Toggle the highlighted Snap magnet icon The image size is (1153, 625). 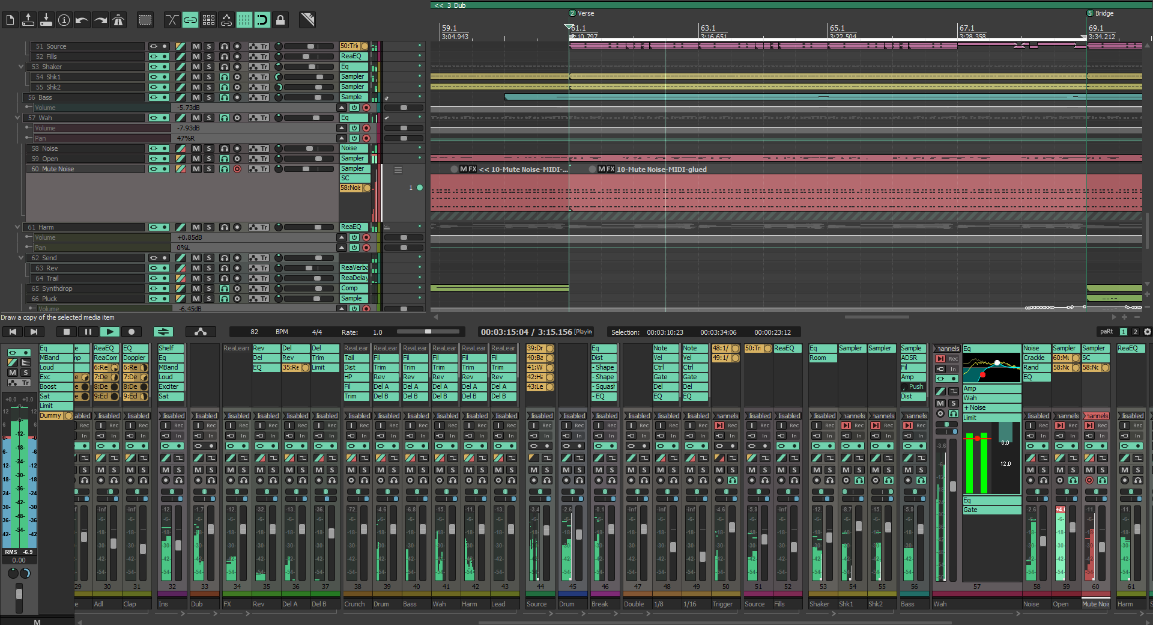tap(262, 20)
